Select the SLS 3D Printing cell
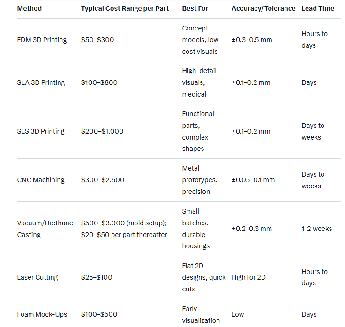 (41, 131)
